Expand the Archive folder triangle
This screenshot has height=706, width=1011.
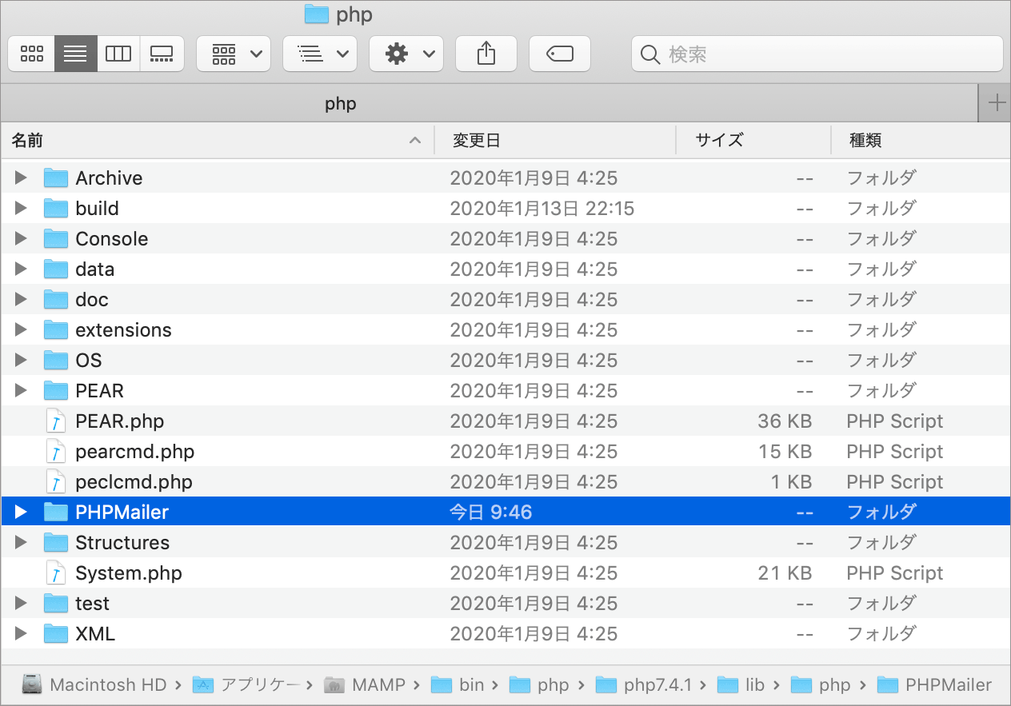(22, 178)
